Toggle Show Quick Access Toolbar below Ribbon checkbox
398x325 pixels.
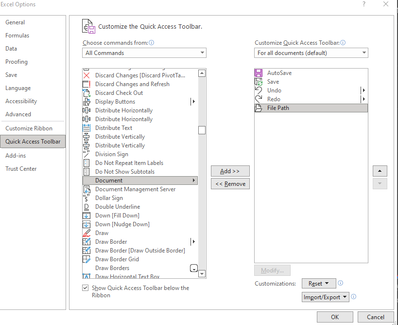click(86, 288)
